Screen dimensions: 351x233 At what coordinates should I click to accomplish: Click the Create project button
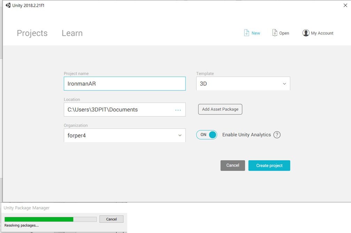pos(269,166)
